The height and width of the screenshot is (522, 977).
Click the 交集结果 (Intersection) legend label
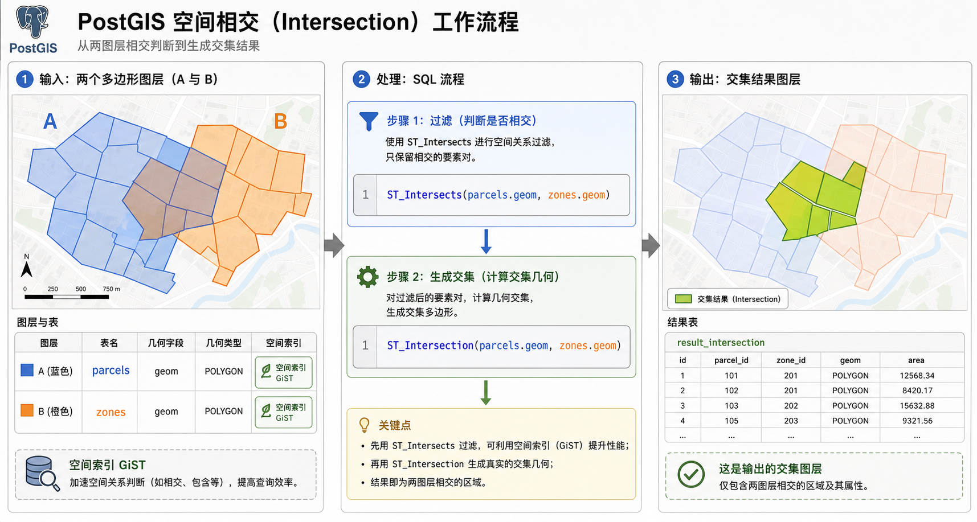pos(739,299)
